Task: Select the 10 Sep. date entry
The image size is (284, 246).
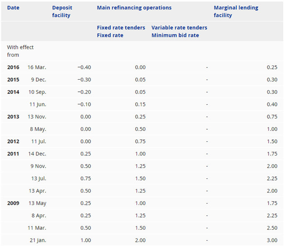Action: tap(37, 92)
